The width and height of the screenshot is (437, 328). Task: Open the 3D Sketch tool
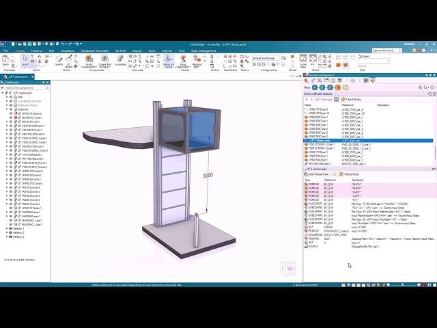coord(68,61)
